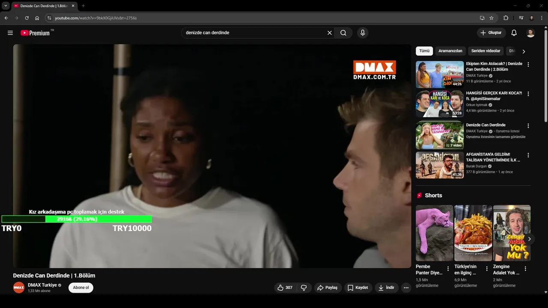This screenshot has height=308, width=548.
Task: Open the tab search dropdown arrow
Action: [6, 6]
